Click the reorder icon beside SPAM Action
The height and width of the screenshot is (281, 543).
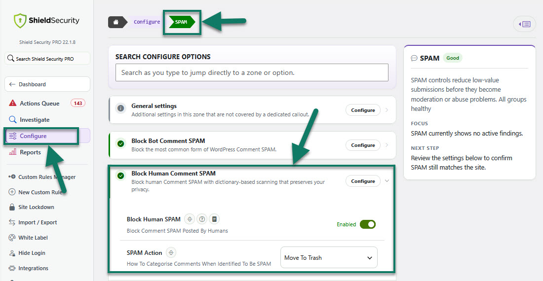point(171,253)
